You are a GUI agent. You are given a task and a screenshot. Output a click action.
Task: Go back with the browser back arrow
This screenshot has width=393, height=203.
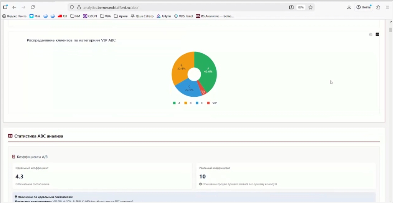14,7
